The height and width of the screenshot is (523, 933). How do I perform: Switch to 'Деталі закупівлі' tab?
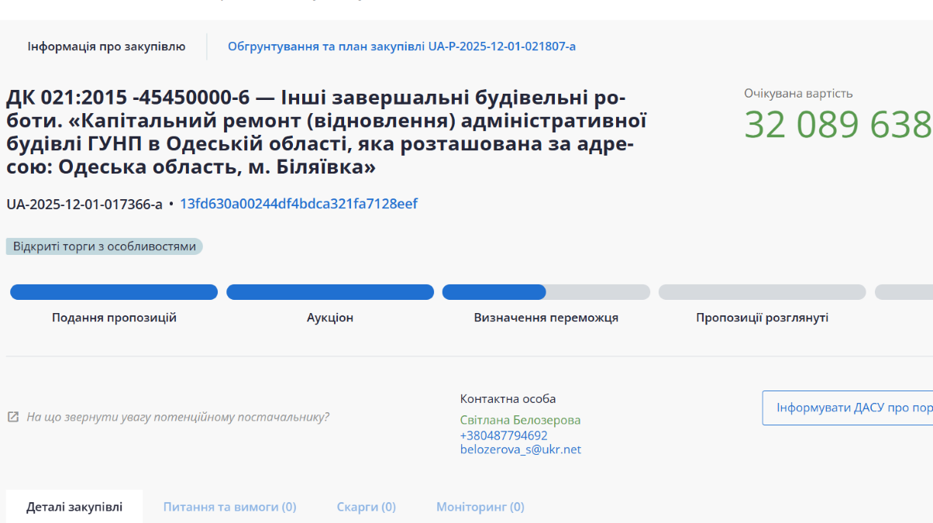coord(74,507)
